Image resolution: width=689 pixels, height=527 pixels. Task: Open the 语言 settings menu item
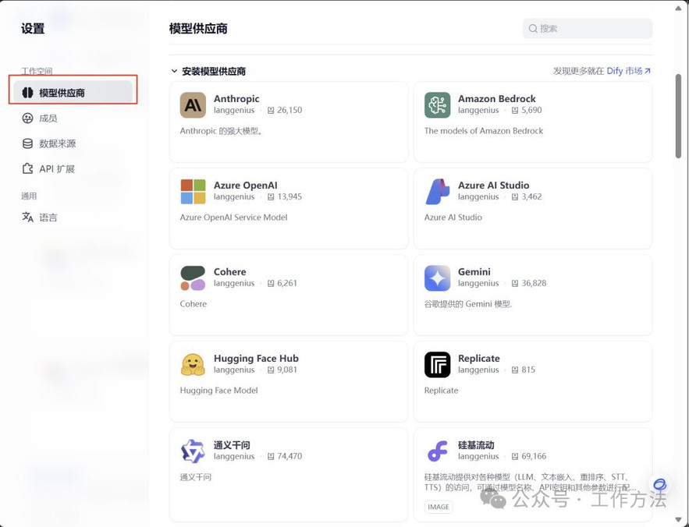coord(73,217)
